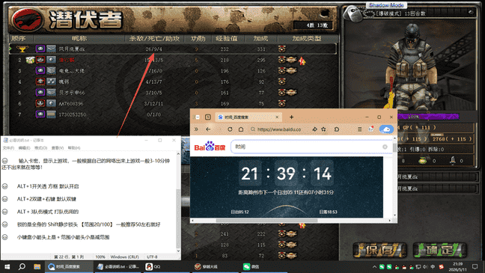Click "Windows (CRLF)" in Notepad status bar
Viewport: 485px width, 273px height.
[x=125, y=257]
